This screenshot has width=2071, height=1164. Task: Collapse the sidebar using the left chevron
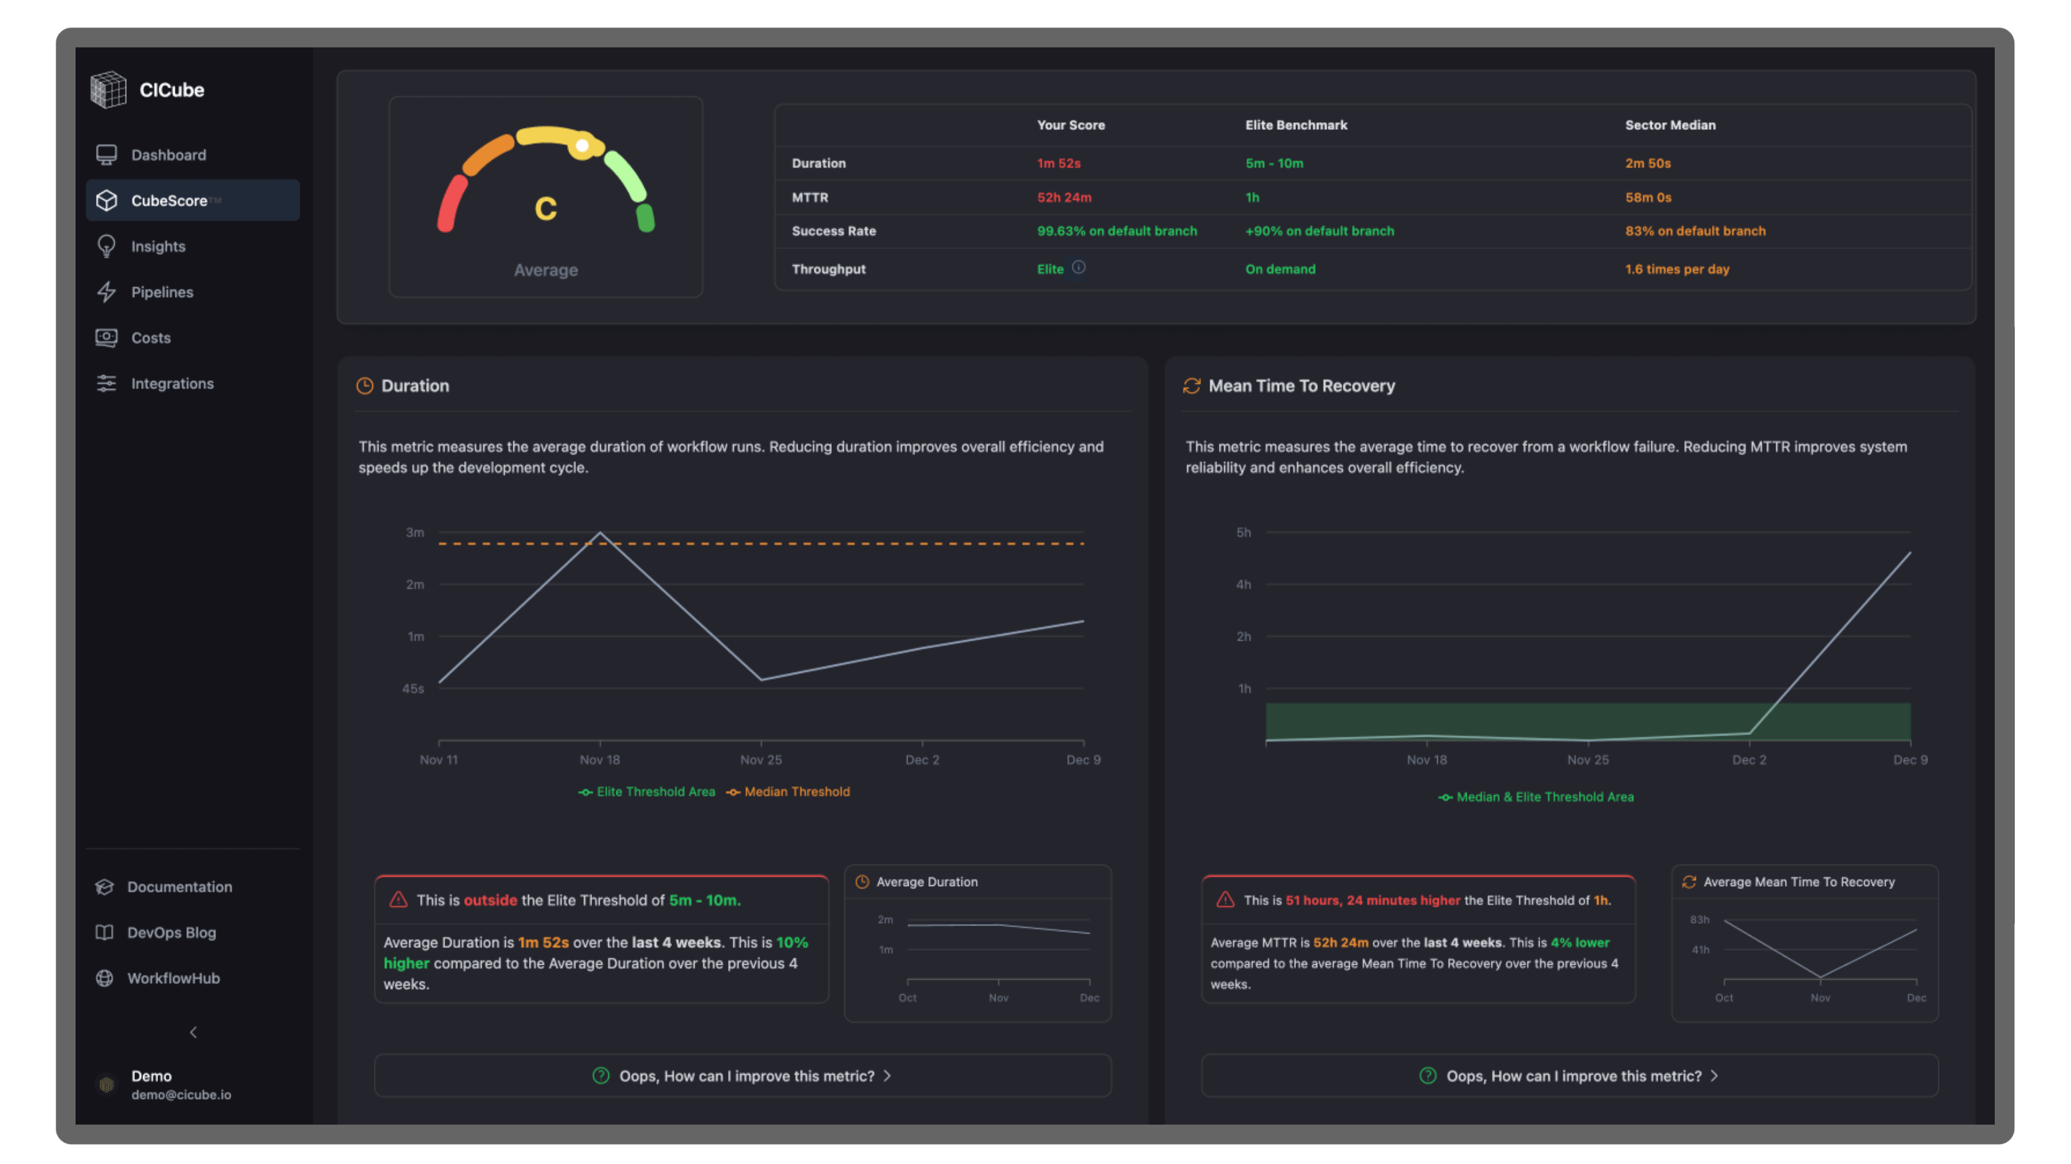[x=193, y=1032]
